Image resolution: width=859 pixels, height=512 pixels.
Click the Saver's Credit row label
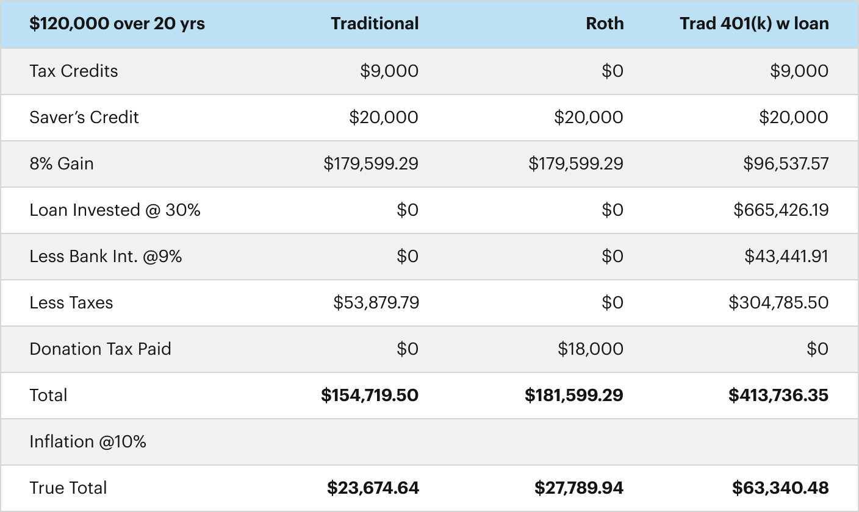point(84,117)
